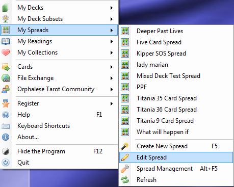This screenshot has width=234, height=187.
Task: Select About... in the menu
Action: click(x=59, y=137)
